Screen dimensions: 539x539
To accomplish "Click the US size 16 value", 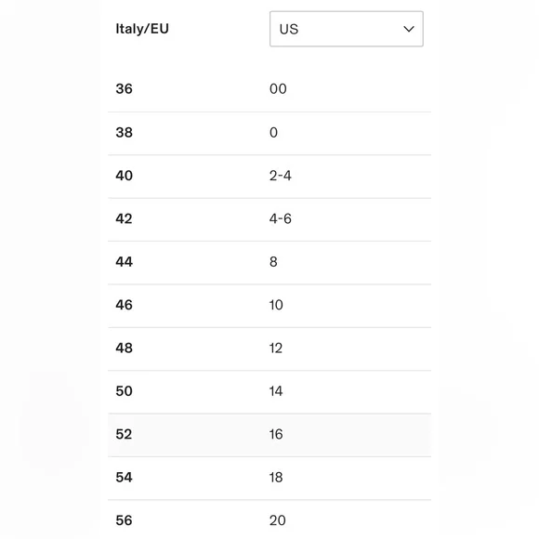I will pos(276,435).
